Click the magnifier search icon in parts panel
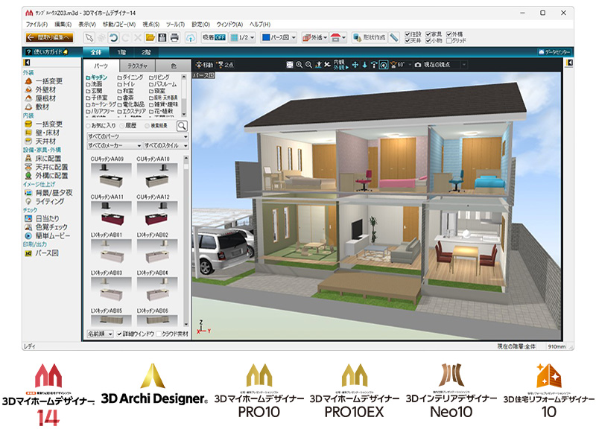The width and height of the screenshot is (596, 432). pyautogui.click(x=182, y=126)
